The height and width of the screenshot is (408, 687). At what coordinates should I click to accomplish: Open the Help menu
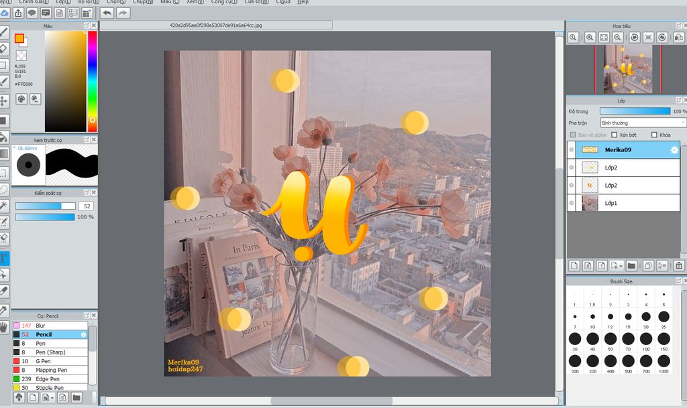coord(303,2)
